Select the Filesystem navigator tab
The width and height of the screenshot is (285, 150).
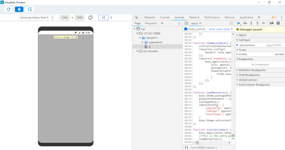(x=151, y=23)
